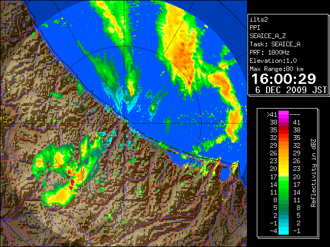The image size is (330, 247).
Task: Click the 'Task: SEAICE_A' line
Action: pyautogui.click(x=275, y=44)
